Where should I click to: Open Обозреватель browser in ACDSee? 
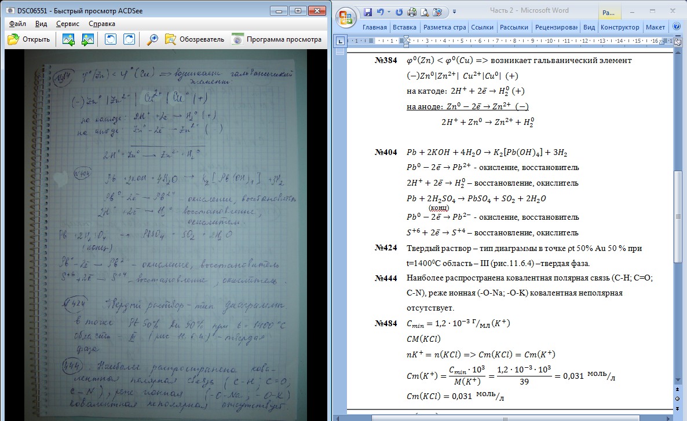(195, 39)
